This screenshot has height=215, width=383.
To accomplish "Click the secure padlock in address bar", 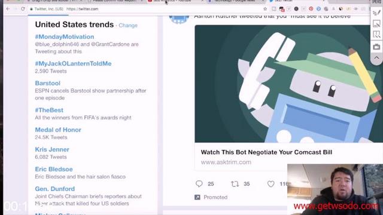I will (31, 9).
